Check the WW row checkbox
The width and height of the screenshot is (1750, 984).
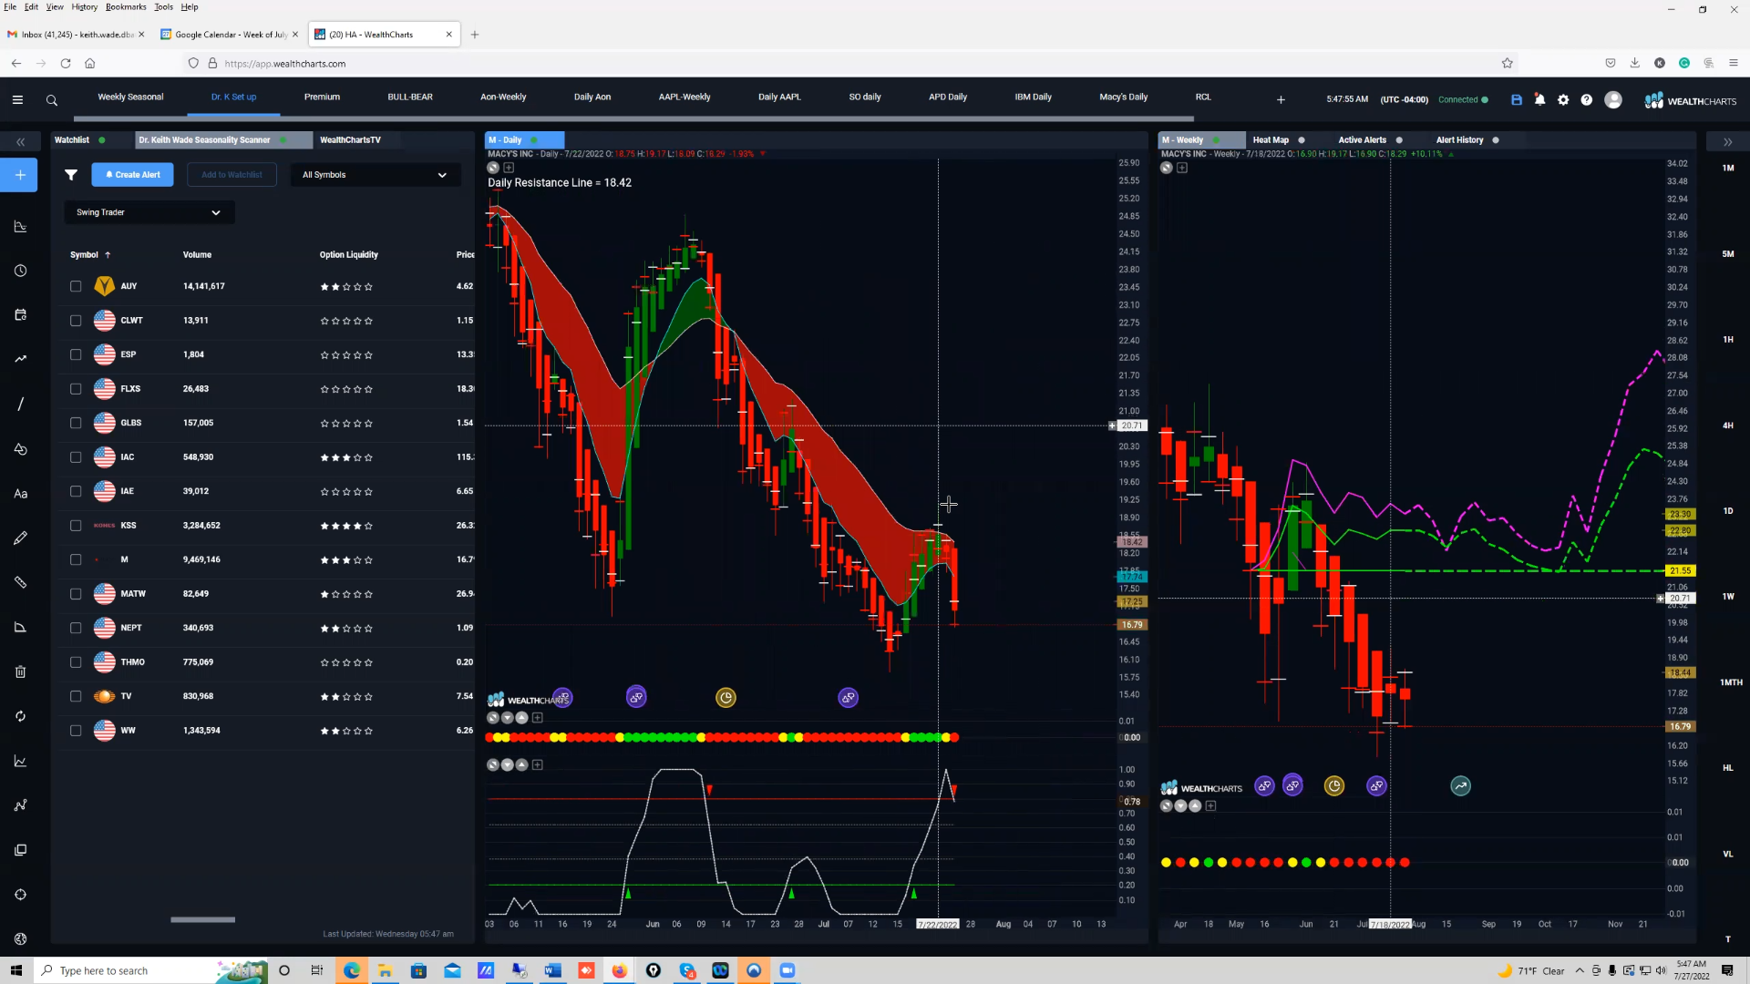tap(76, 731)
